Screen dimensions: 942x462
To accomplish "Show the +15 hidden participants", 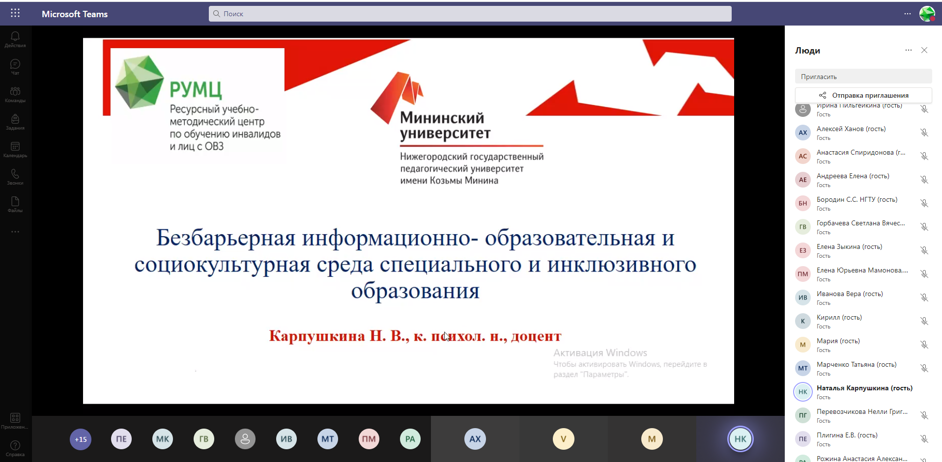I will coord(81,439).
